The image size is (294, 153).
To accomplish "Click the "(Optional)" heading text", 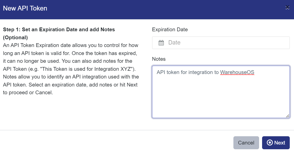I will pyautogui.click(x=15, y=37).
